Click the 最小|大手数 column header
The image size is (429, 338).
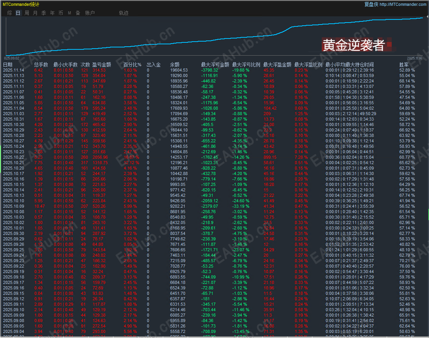coord(65,65)
